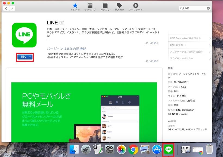Viewport: 223px width, 157px height.
Task: Expand さらに見る under the app description
Action: 151,43
